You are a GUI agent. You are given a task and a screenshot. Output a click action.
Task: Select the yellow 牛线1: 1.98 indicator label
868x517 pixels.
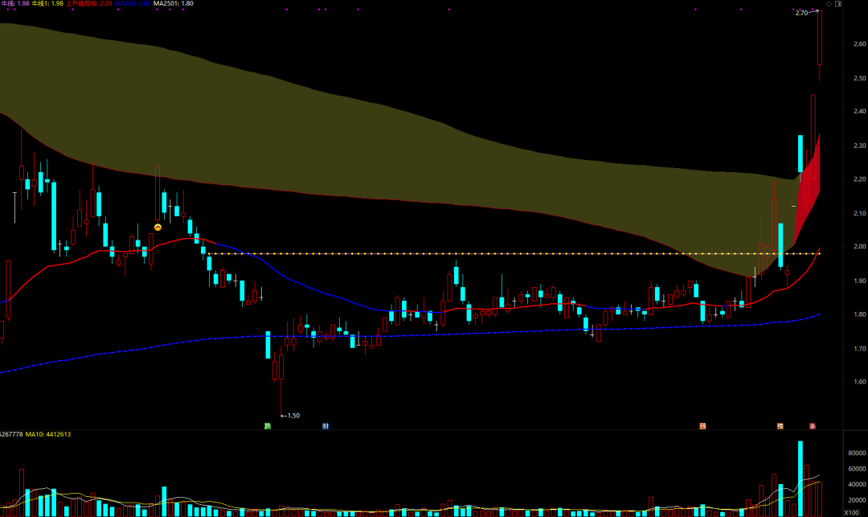pos(47,3)
